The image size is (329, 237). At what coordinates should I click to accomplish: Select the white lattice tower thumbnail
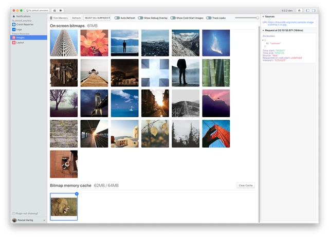(x=64, y=43)
